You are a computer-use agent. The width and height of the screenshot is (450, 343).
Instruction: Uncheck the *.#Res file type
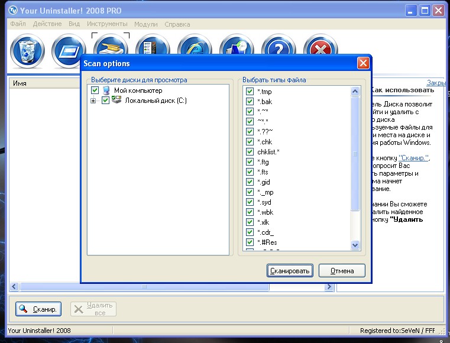[x=250, y=242]
